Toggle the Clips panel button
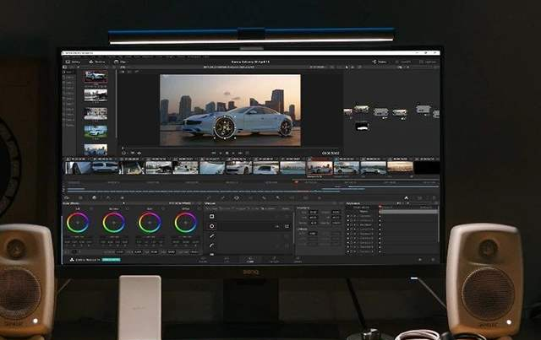This screenshot has height=340, width=541. pyautogui.click(x=120, y=62)
